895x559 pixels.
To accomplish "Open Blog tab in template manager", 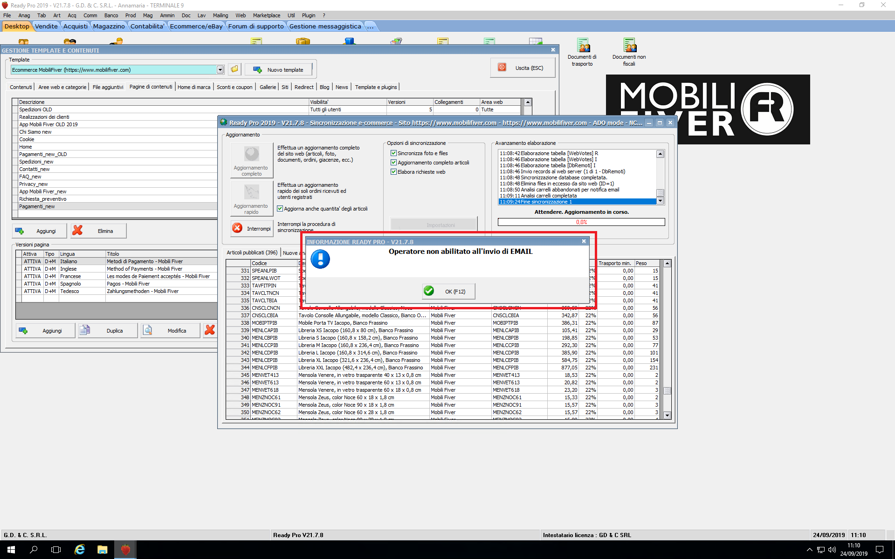I will [324, 87].
